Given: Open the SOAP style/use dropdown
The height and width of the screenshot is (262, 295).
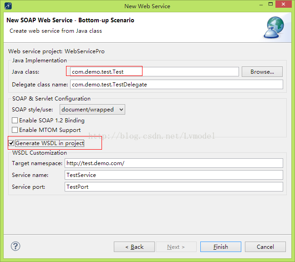Looking at the screenshot, I should [x=92, y=109].
